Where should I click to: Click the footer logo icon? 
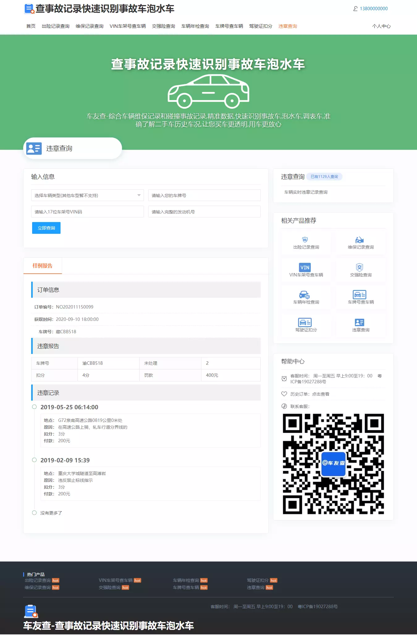pos(31,612)
